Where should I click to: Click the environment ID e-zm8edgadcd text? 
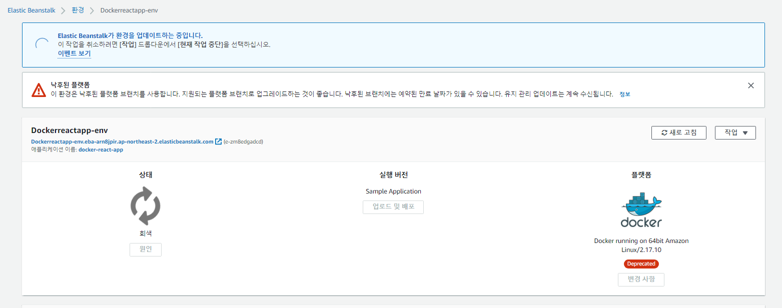click(x=243, y=141)
